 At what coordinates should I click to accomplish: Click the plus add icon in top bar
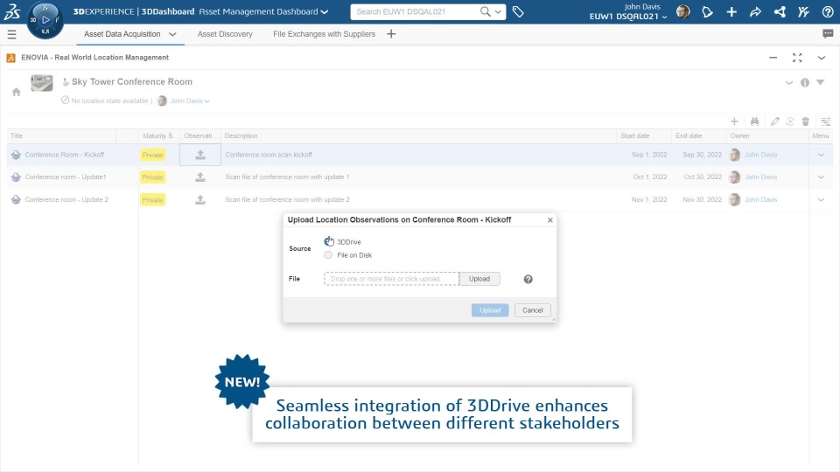tap(731, 11)
